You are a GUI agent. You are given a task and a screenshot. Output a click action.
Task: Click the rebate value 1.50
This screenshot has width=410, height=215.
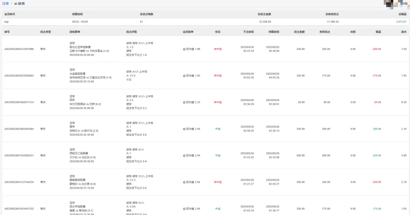(x=404, y=49)
